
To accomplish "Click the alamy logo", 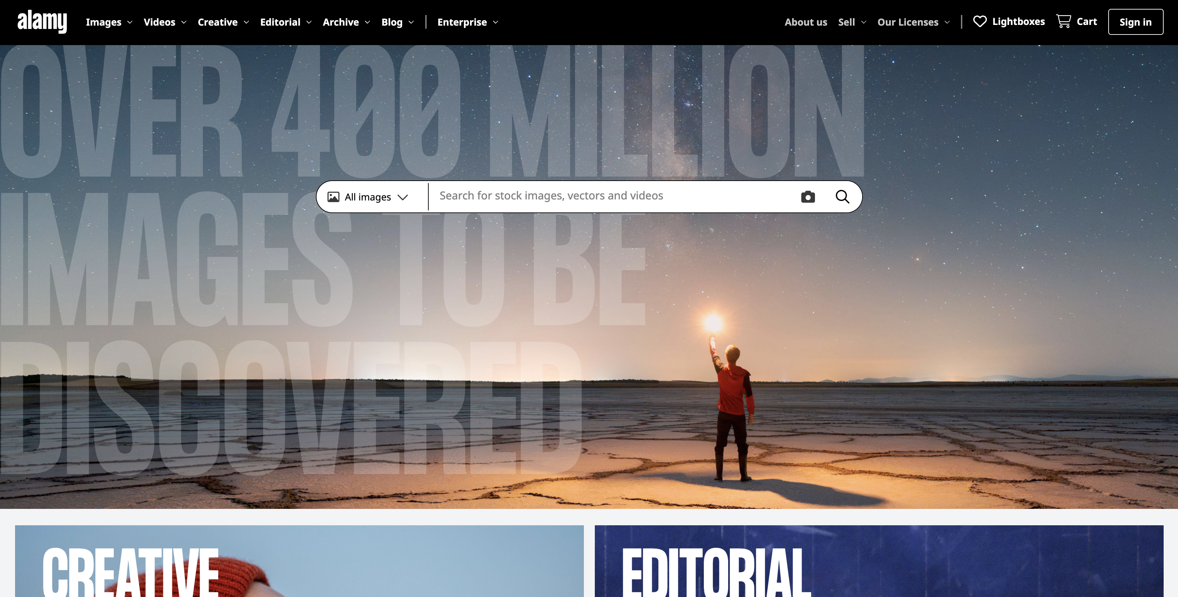I will (42, 22).
